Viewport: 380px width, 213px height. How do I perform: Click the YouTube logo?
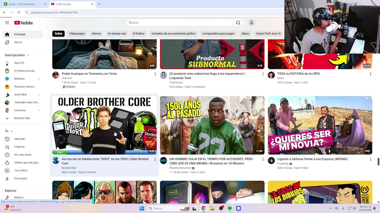pos(23,23)
